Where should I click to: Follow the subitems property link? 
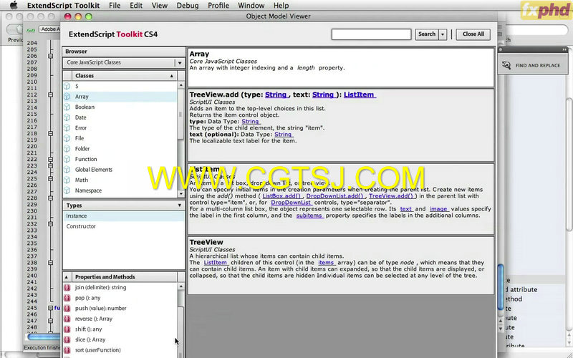tap(309, 216)
